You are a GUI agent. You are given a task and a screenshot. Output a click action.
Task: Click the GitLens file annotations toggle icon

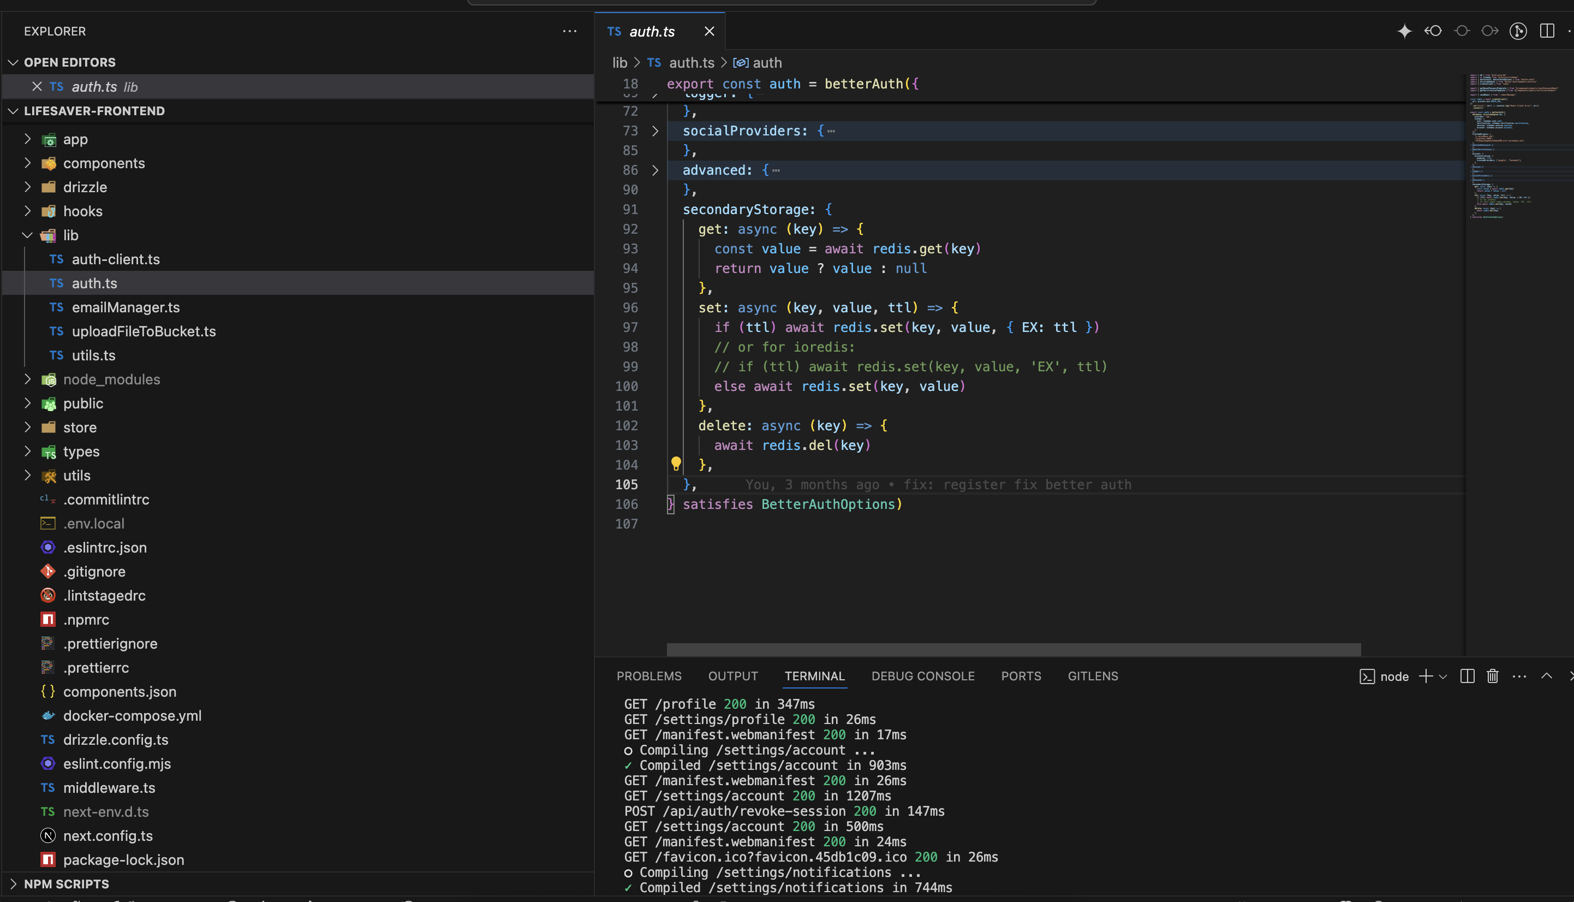(1518, 31)
